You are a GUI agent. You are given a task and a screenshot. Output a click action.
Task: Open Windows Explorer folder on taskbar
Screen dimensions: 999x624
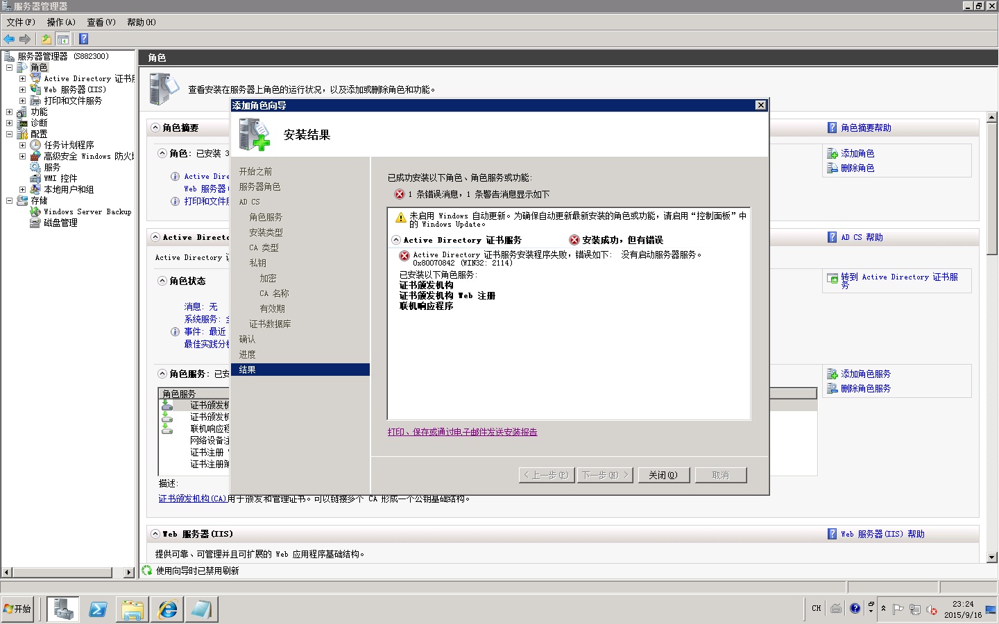[x=133, y=609]
